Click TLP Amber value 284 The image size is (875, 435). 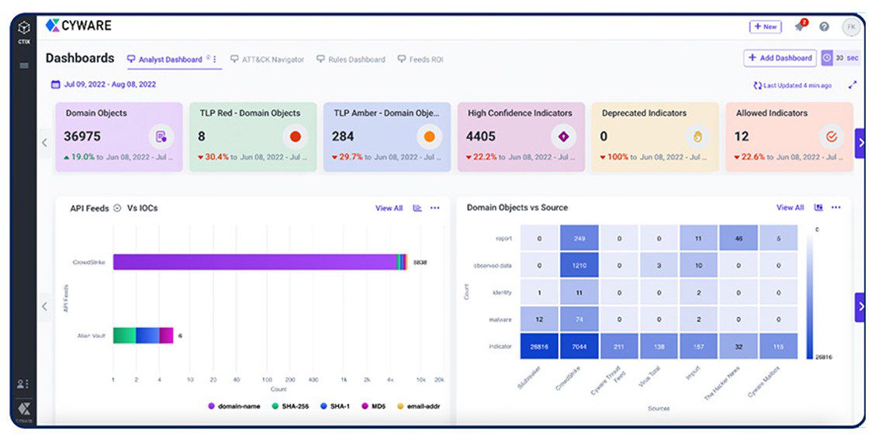pyautogui.click(x=343, y=136)
